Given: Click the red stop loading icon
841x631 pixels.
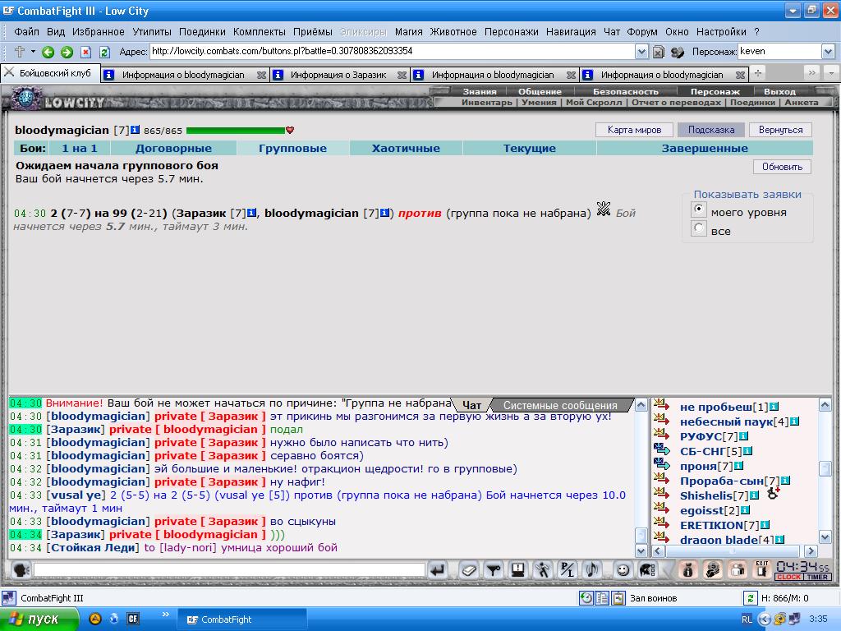Looking at the screenshot, I should click(x=85, y=52).
